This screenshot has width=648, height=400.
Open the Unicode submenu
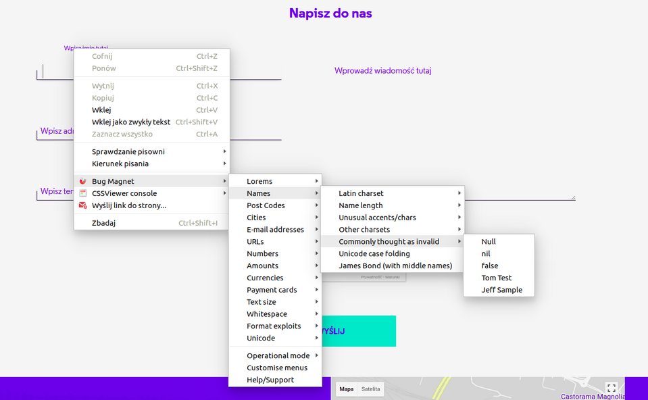tap(275, 338)
